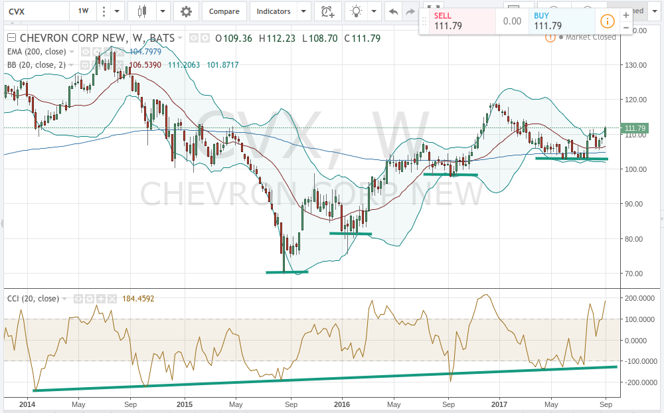Click the EMA (200, close) indicator label
This screenshot has height=413, width=664.
tap(37, 52)
